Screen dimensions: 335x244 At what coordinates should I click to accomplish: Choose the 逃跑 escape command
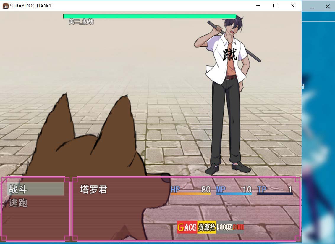pos(18,203)
